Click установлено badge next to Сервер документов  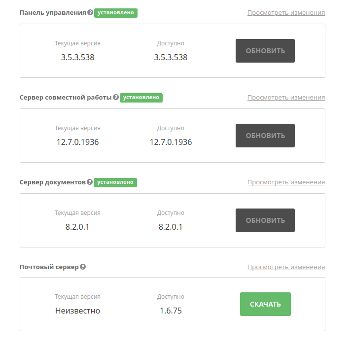pos(115,182)
